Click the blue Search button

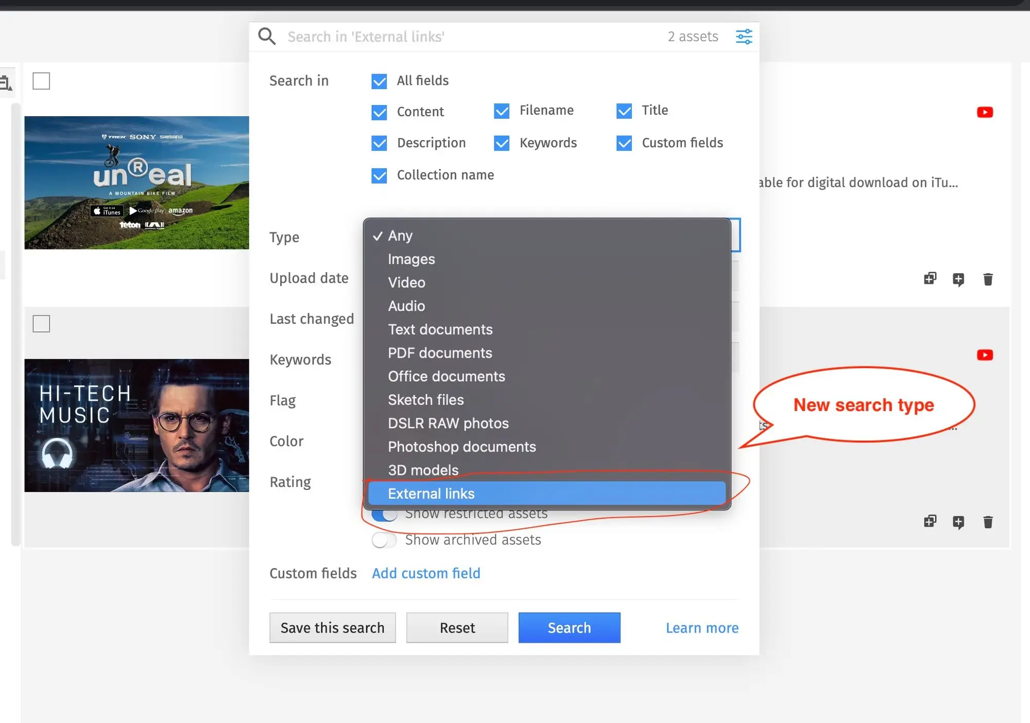pyautogui.click(x=569, y=627)
